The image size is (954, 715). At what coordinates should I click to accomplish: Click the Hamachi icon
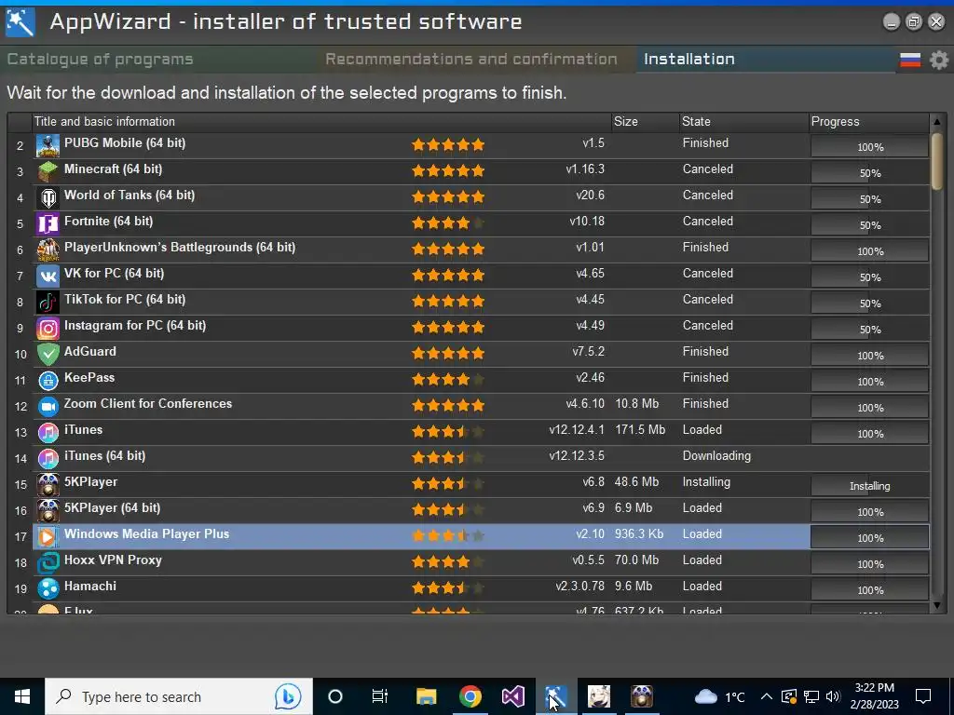click(48, 589)
